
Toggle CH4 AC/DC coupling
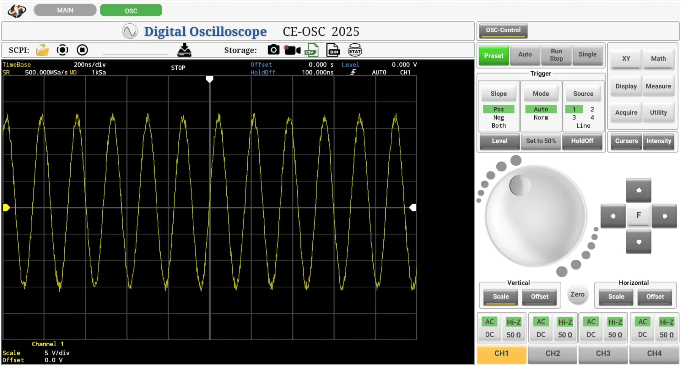click(642, 328)
